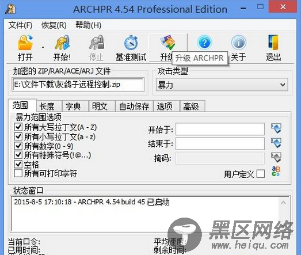Click the 打开 (Open) folder icon

pyautogui.click(x=25, y=43)
